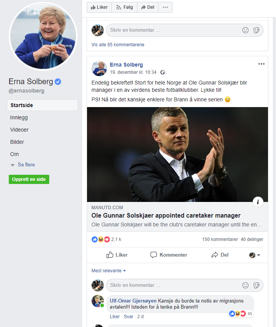The image size is (276, 327).
Task: Open the three-dot post options menu
Action: [x=261, y=64]
